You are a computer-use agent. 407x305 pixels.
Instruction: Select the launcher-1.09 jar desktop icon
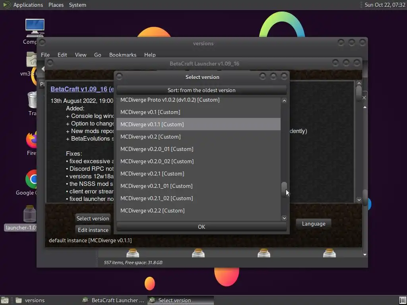coord(29,214)
